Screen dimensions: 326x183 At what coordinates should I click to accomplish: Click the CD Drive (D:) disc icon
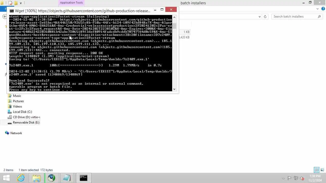click(10, 117)
